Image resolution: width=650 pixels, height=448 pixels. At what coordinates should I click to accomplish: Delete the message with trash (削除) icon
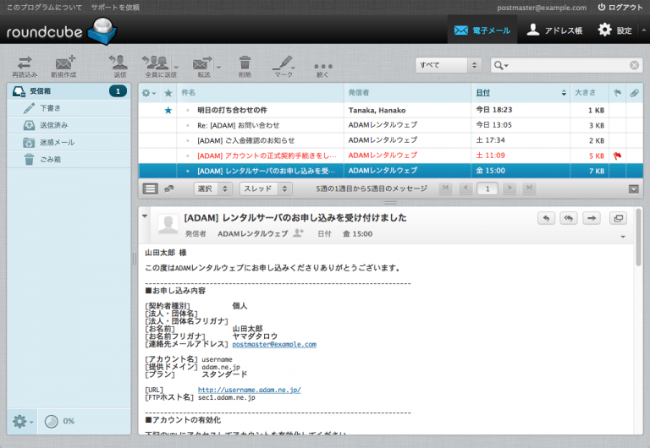click(x=245, y=63)
